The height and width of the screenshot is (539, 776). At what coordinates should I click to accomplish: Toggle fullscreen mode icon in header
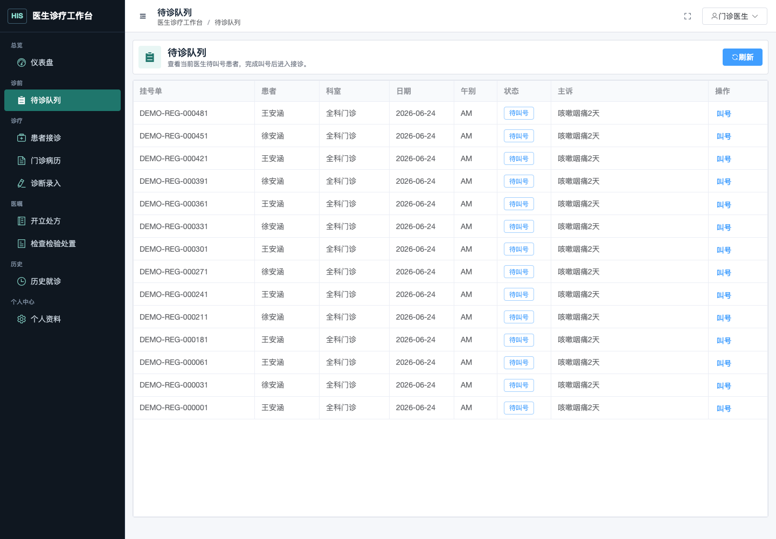click(x=688, y=16)
